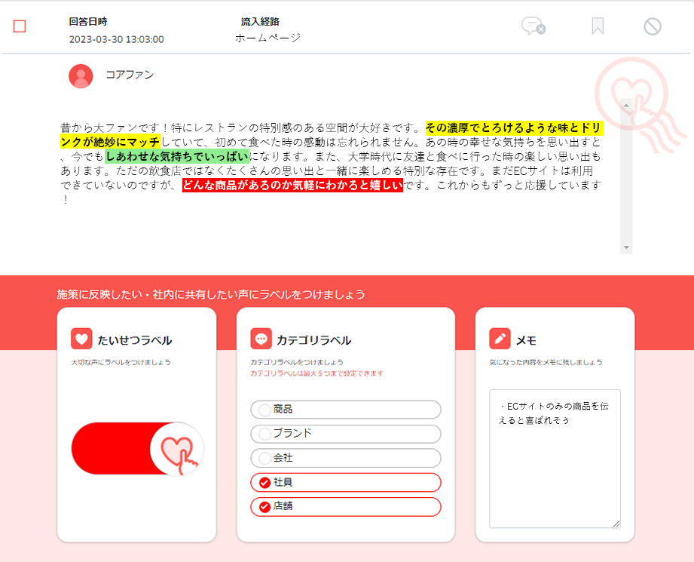Click the block (prohibited circle) icon
The height and width of the screenshot is (562, 694).
pyautogui.click(x=653, y=26)
